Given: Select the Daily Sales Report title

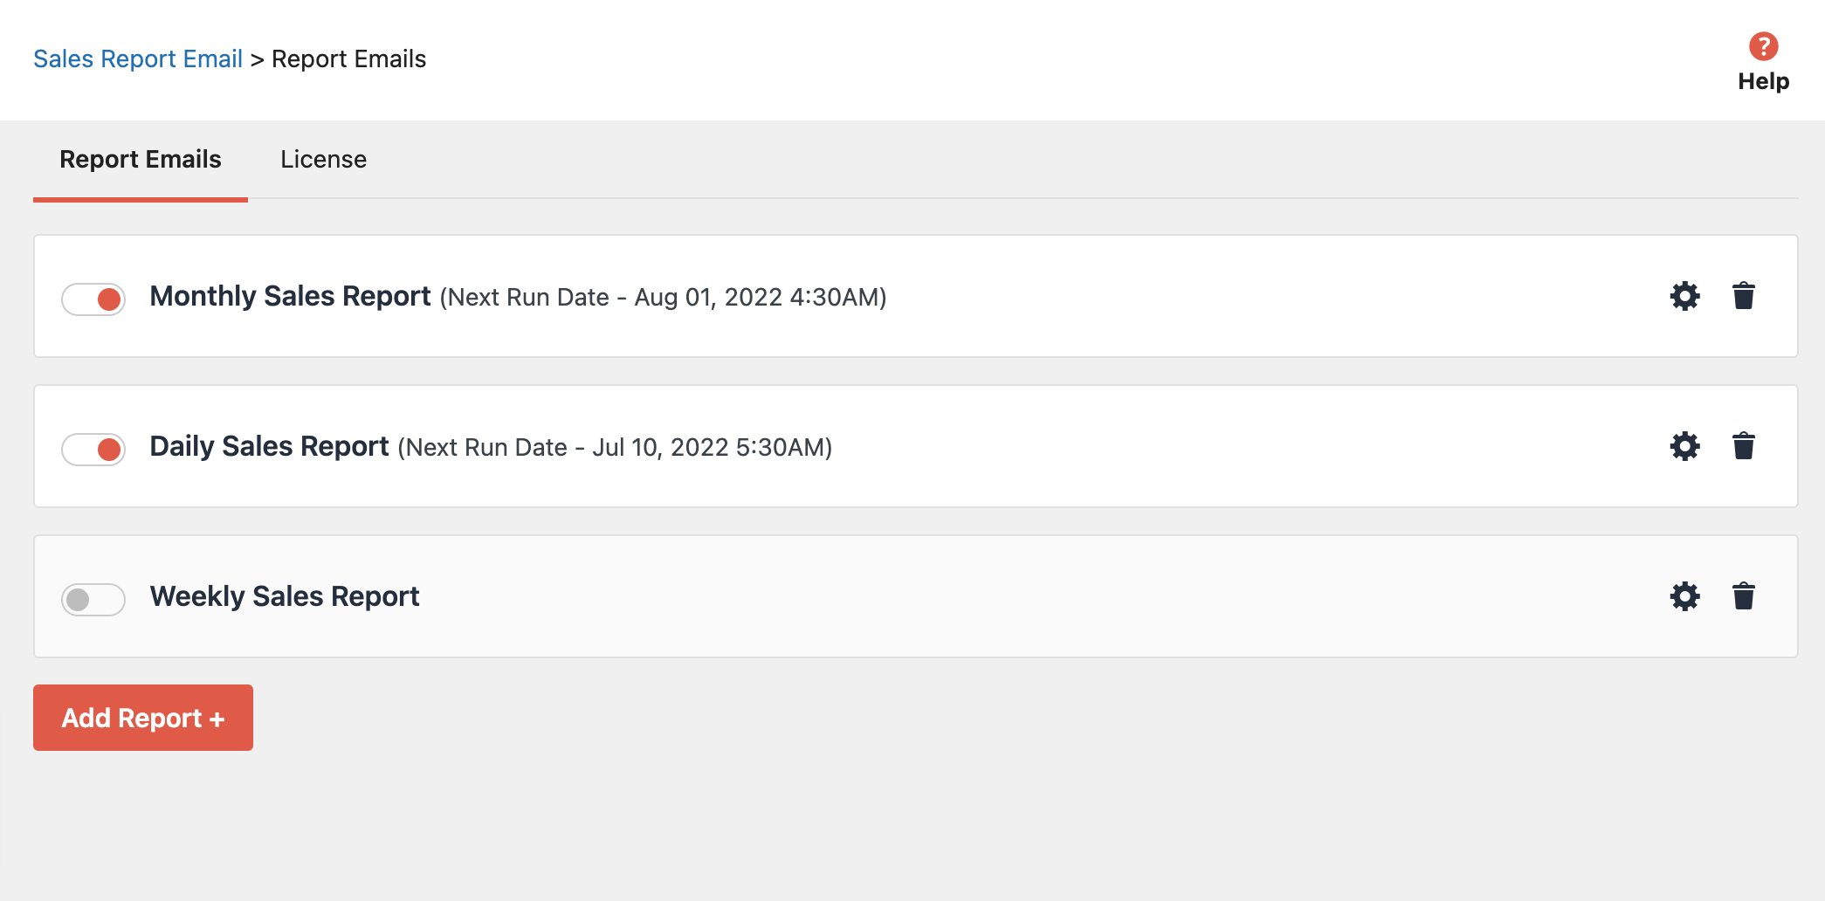Looking at the screenshot, I should coord(269,446).
